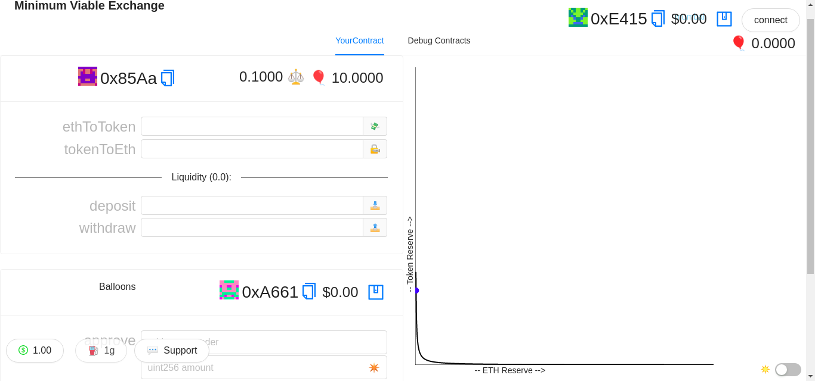Click the 1.00 dollar price button
Screen dimensions: 815x381
tap(35, 351)
